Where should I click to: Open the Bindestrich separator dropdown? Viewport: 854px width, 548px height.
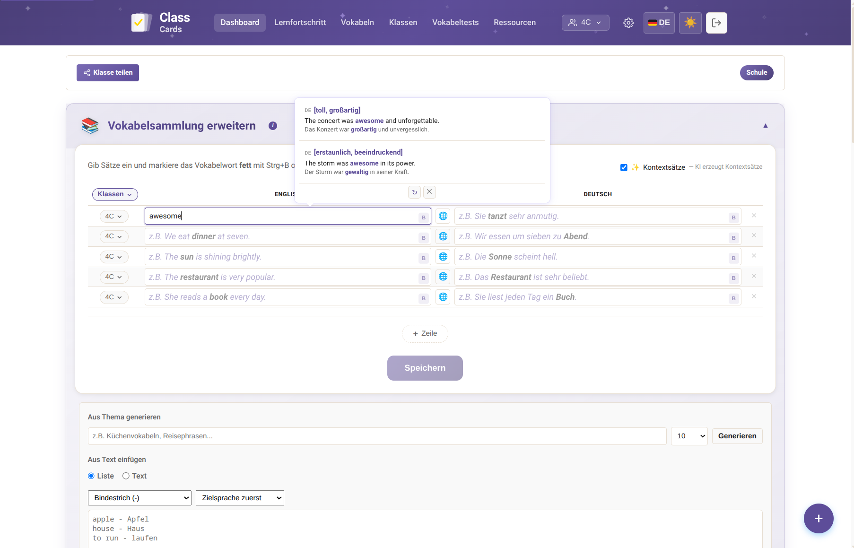pyautogui.click(x=139, y=497)
